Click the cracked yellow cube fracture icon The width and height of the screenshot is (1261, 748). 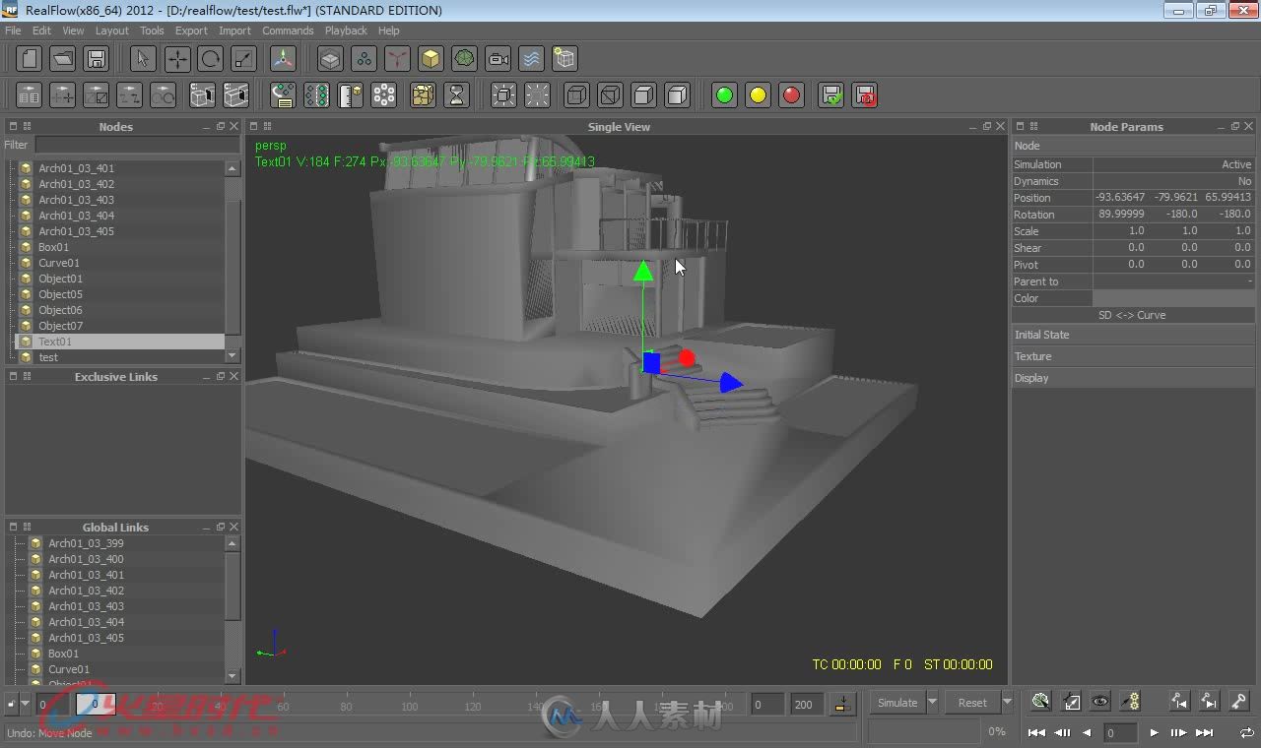point(423,95)
